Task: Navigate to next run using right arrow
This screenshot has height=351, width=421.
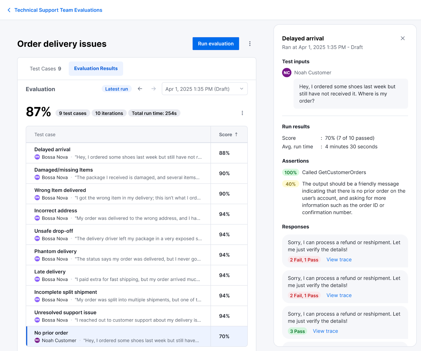Action: (x=153, y=89)
